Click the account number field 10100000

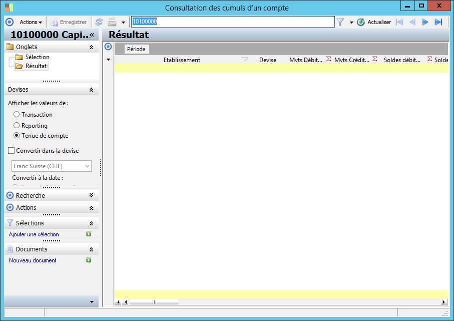pyautogui.click(x=233, y=22)
